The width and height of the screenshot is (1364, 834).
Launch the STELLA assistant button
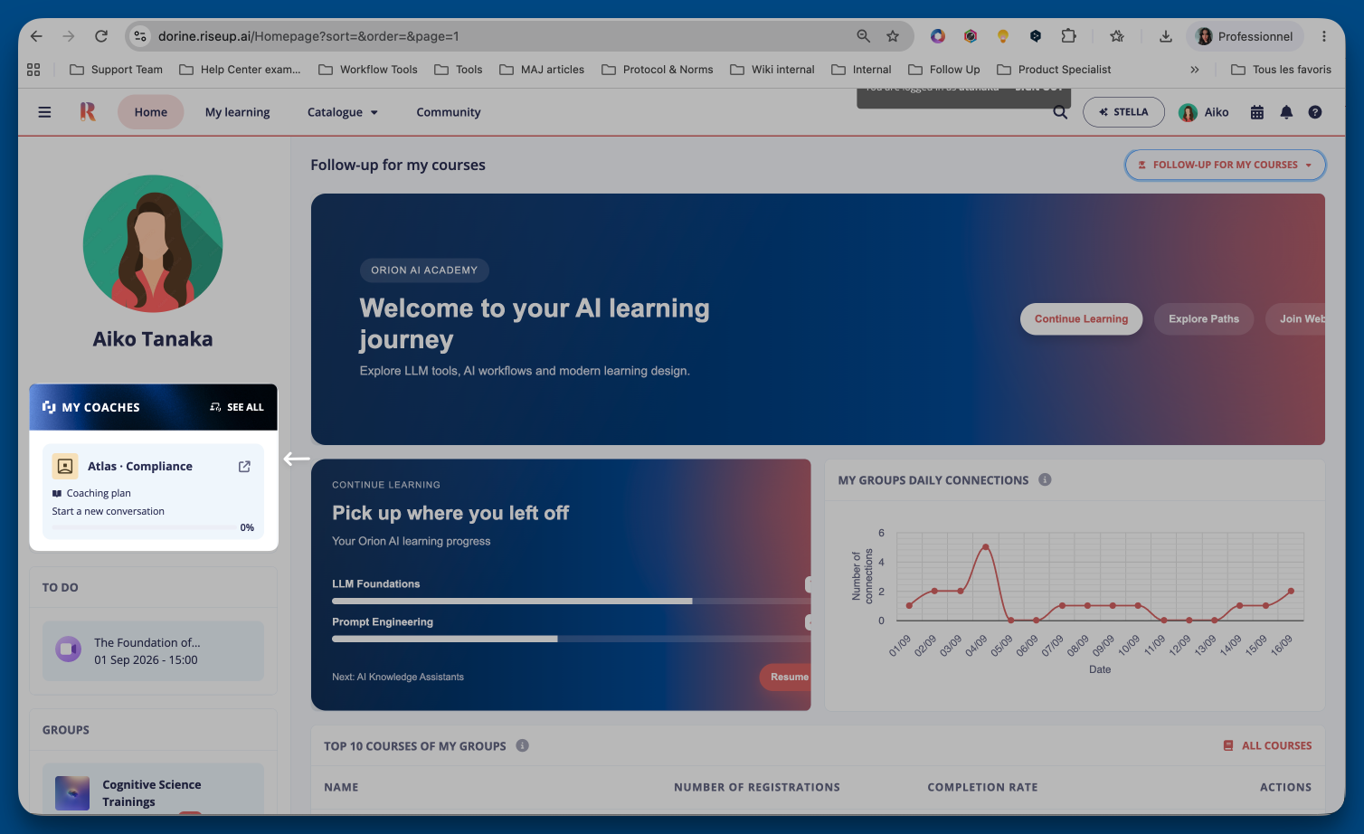click(1123, 112)
